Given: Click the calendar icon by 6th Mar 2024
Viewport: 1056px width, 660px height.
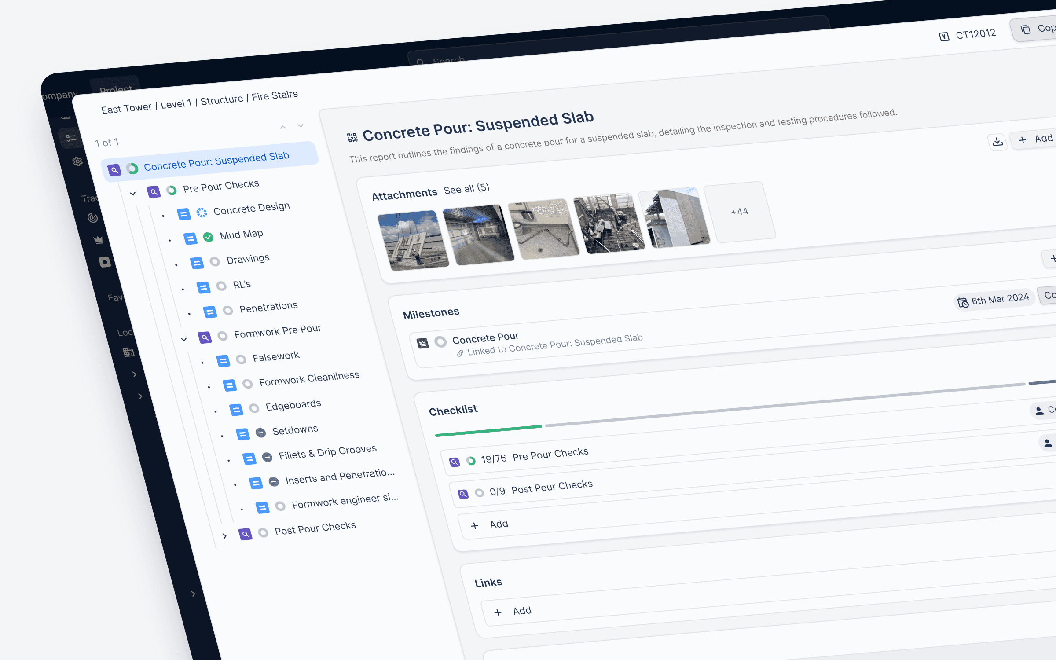Looking at the screenshot, I should click(963, 303).
